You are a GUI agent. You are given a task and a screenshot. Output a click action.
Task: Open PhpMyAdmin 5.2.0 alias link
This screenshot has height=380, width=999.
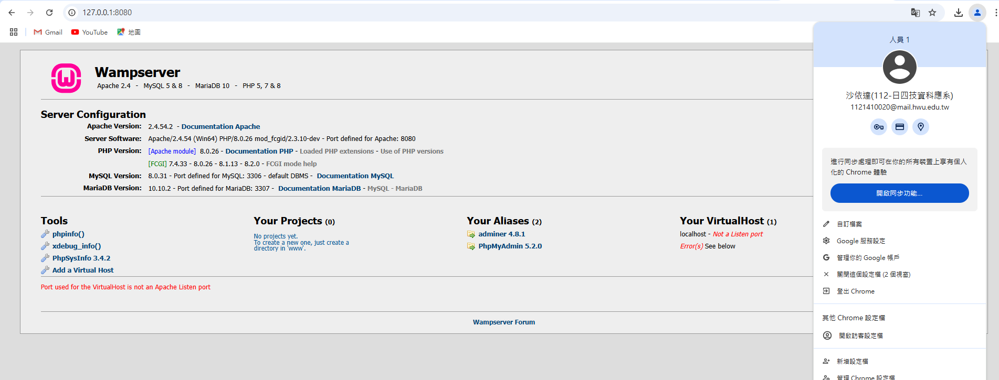click(510, 246)
